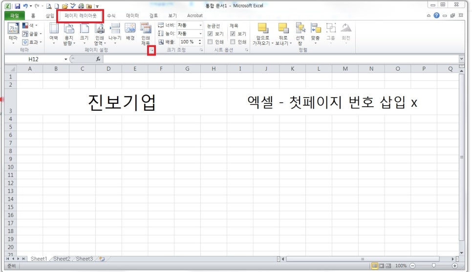The height and width of the screenshot is (272, 472).
Task: Click fx insert function button
Action: tap(98, 59)
